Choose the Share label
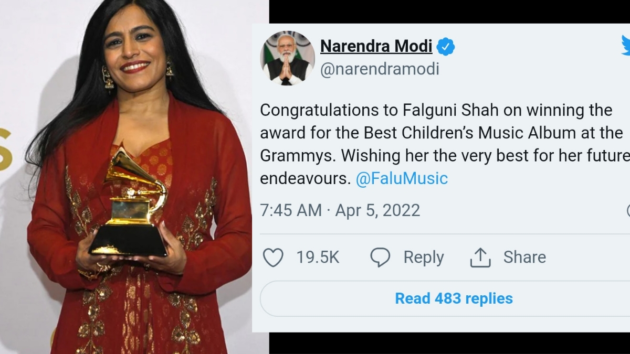The image size is (630, 354). (x=524, y=257)
